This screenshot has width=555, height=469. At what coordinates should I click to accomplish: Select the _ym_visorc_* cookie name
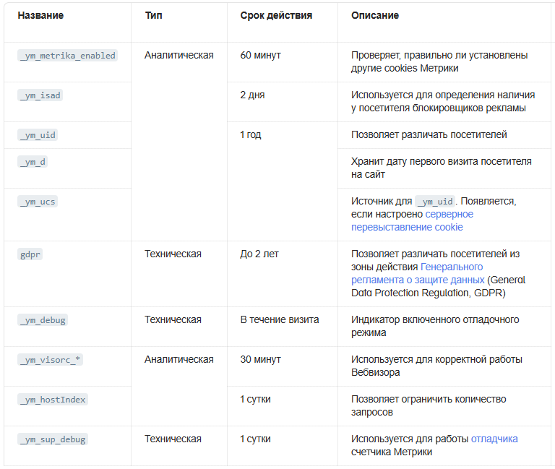tap(50, 360)
